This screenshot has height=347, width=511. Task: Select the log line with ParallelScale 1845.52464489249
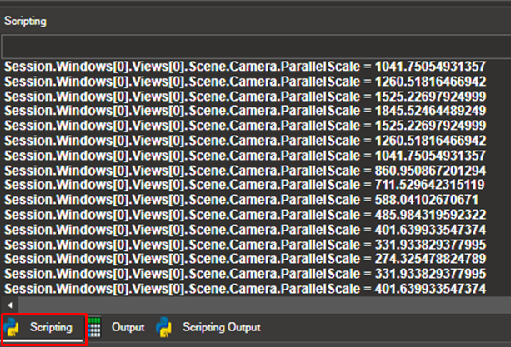(245, 110)
